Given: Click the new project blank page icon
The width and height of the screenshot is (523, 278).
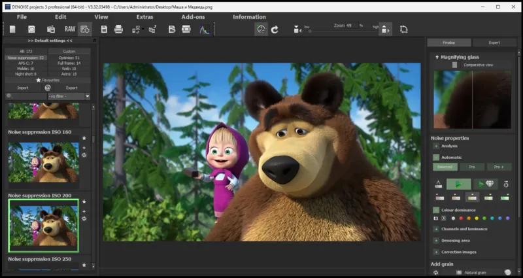Looking at the screenshot, I should tap(12, 29).
